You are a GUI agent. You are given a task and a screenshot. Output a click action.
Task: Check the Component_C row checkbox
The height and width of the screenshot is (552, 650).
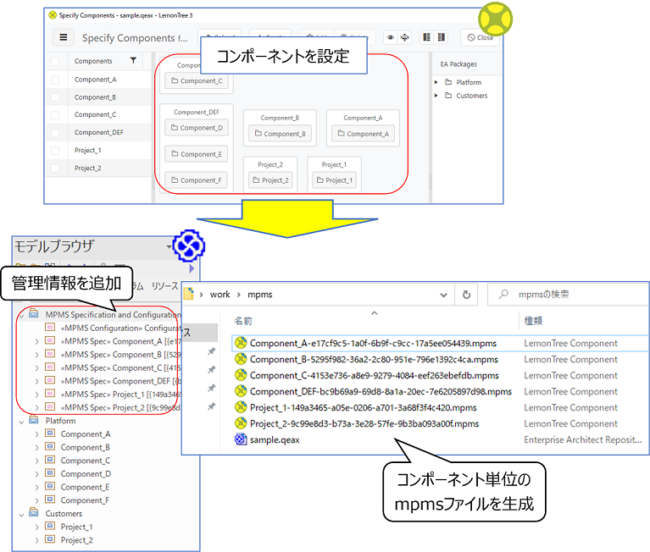point(55,114)
